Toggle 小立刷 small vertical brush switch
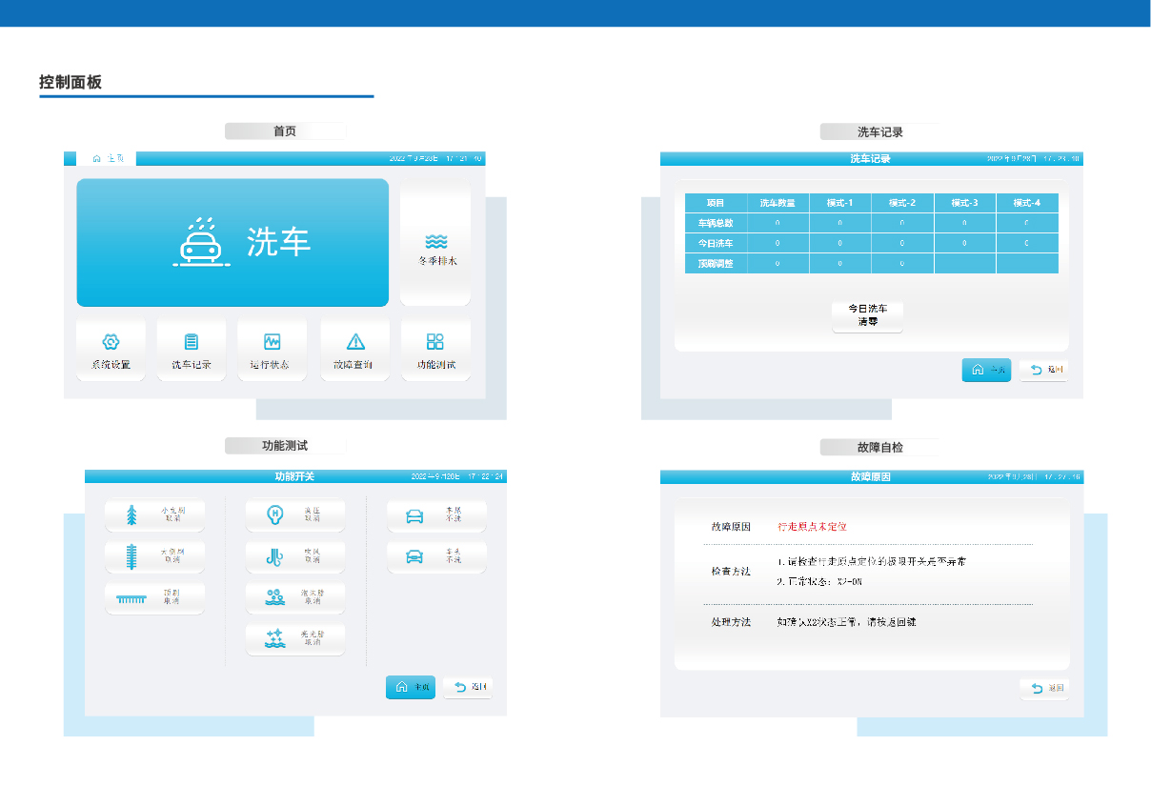 click(154, 515)
